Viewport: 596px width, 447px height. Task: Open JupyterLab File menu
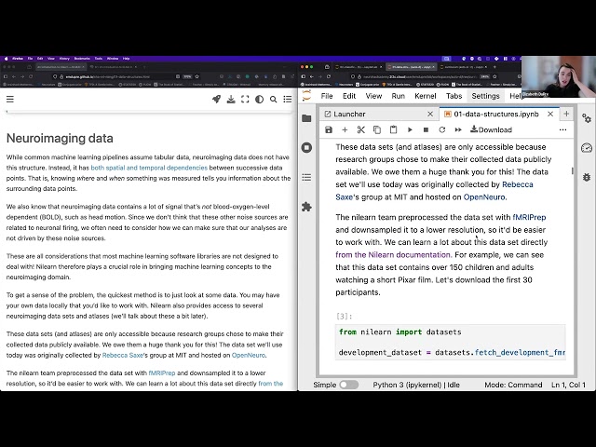[x=327, y=96]
